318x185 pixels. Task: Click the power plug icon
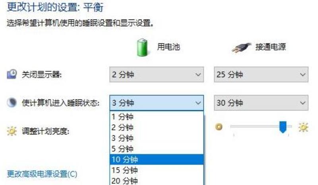pos(242,48)
